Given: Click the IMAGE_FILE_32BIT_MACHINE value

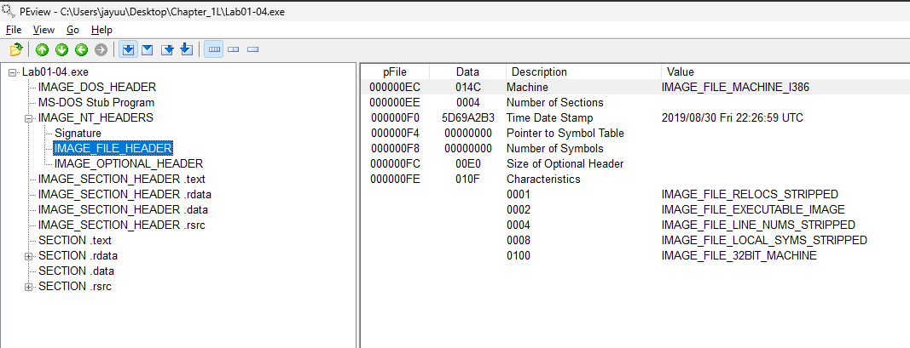Looking at the screenshot, I should (x=739, y=255).
